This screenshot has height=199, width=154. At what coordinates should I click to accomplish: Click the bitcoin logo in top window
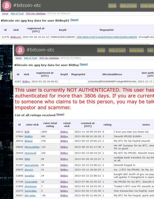[x=7, y=6]
